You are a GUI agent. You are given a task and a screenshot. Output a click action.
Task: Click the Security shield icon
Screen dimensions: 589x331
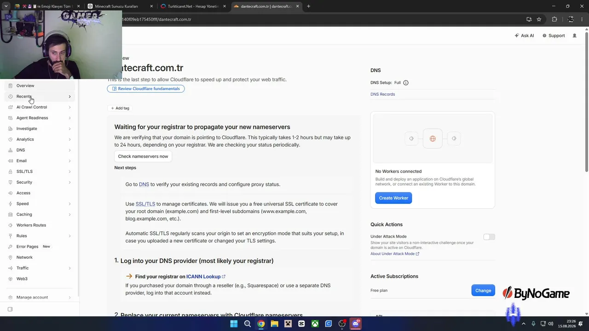(x=11, y=182)
